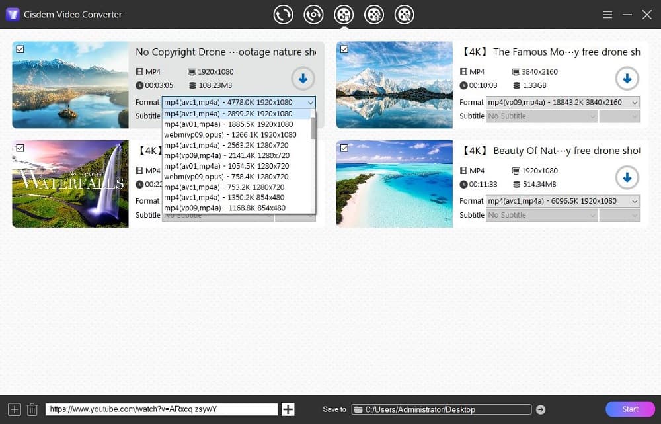Open the Convert tab icon
This screenshot has height=424, width=661.
click(283, 15)
